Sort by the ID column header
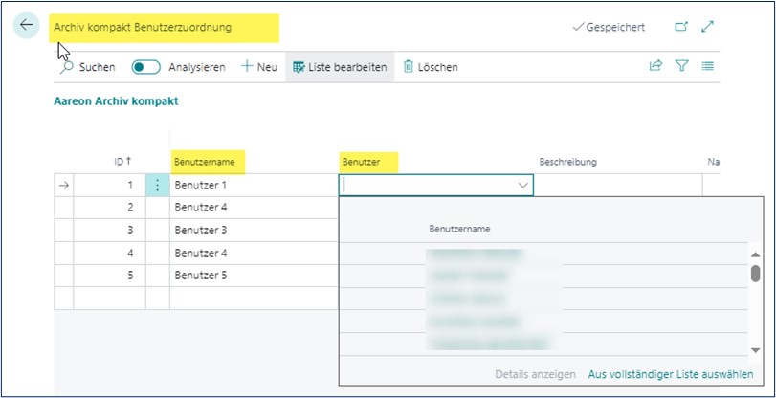The width and height of the screenshot is (776, 398). coord(122,162)
